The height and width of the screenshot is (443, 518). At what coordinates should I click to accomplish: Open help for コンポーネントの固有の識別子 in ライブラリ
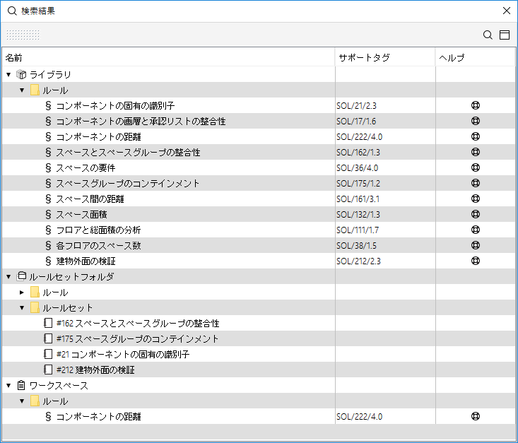coord(476,105)
